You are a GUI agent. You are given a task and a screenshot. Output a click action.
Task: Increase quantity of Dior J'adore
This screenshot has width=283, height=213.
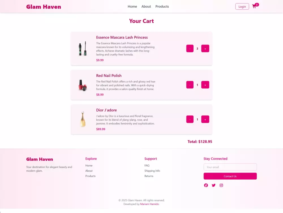click(x=205, y=119)
